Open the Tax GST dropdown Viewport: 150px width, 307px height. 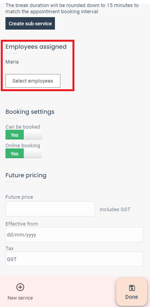pyautogui.click(x=74, y=259)
